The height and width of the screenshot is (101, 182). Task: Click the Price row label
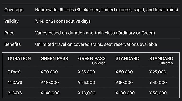[x=9, y=33]
